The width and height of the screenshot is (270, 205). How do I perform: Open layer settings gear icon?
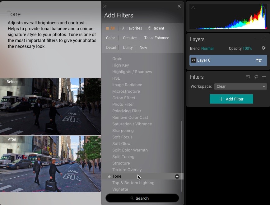(x=264, y=48)
